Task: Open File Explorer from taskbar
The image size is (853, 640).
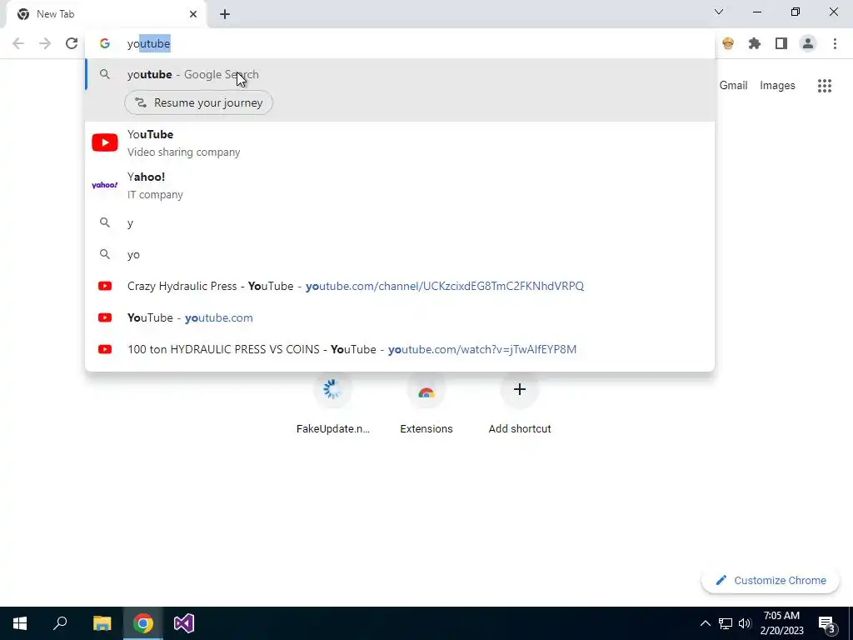Action: click(x=102, y=623)
